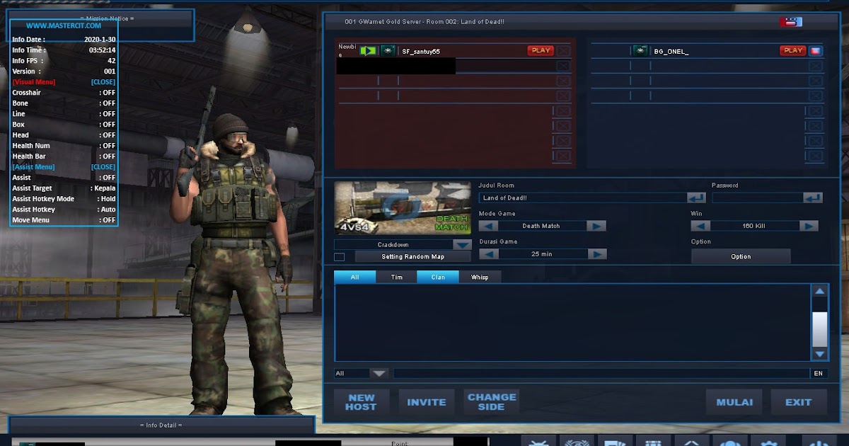Click the clan emblem icon next to BG_ONEL_
The width and height of the screenshot is (849, 446).
click(640, 50)
